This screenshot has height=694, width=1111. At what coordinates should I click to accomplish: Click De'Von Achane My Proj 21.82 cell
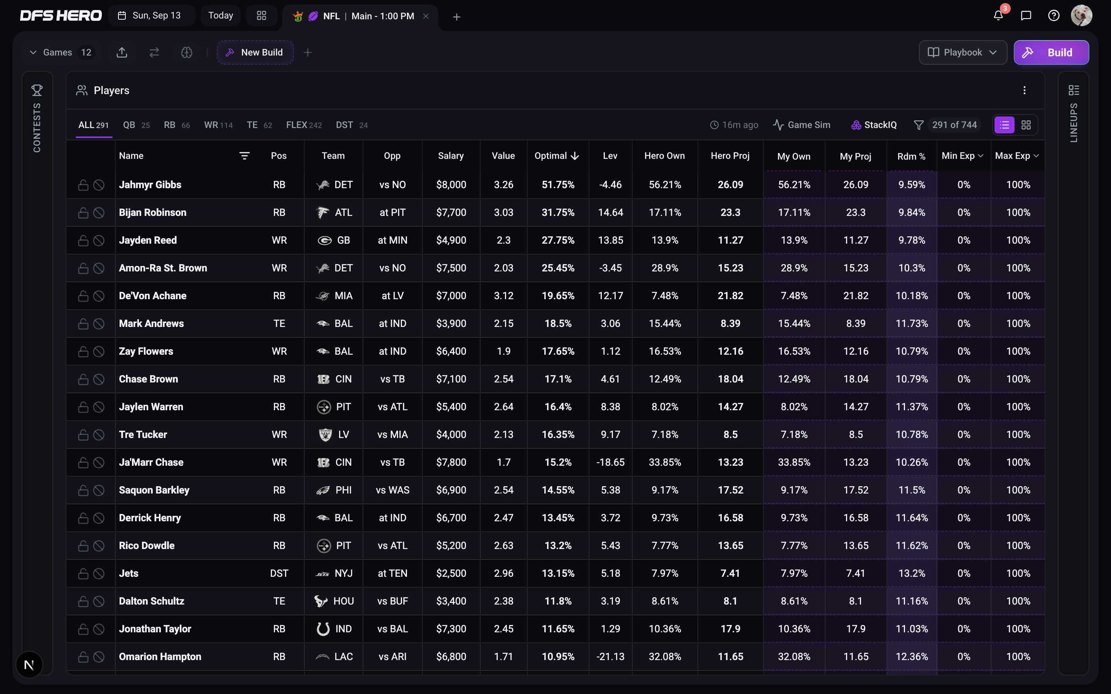[x=855, y=296]
